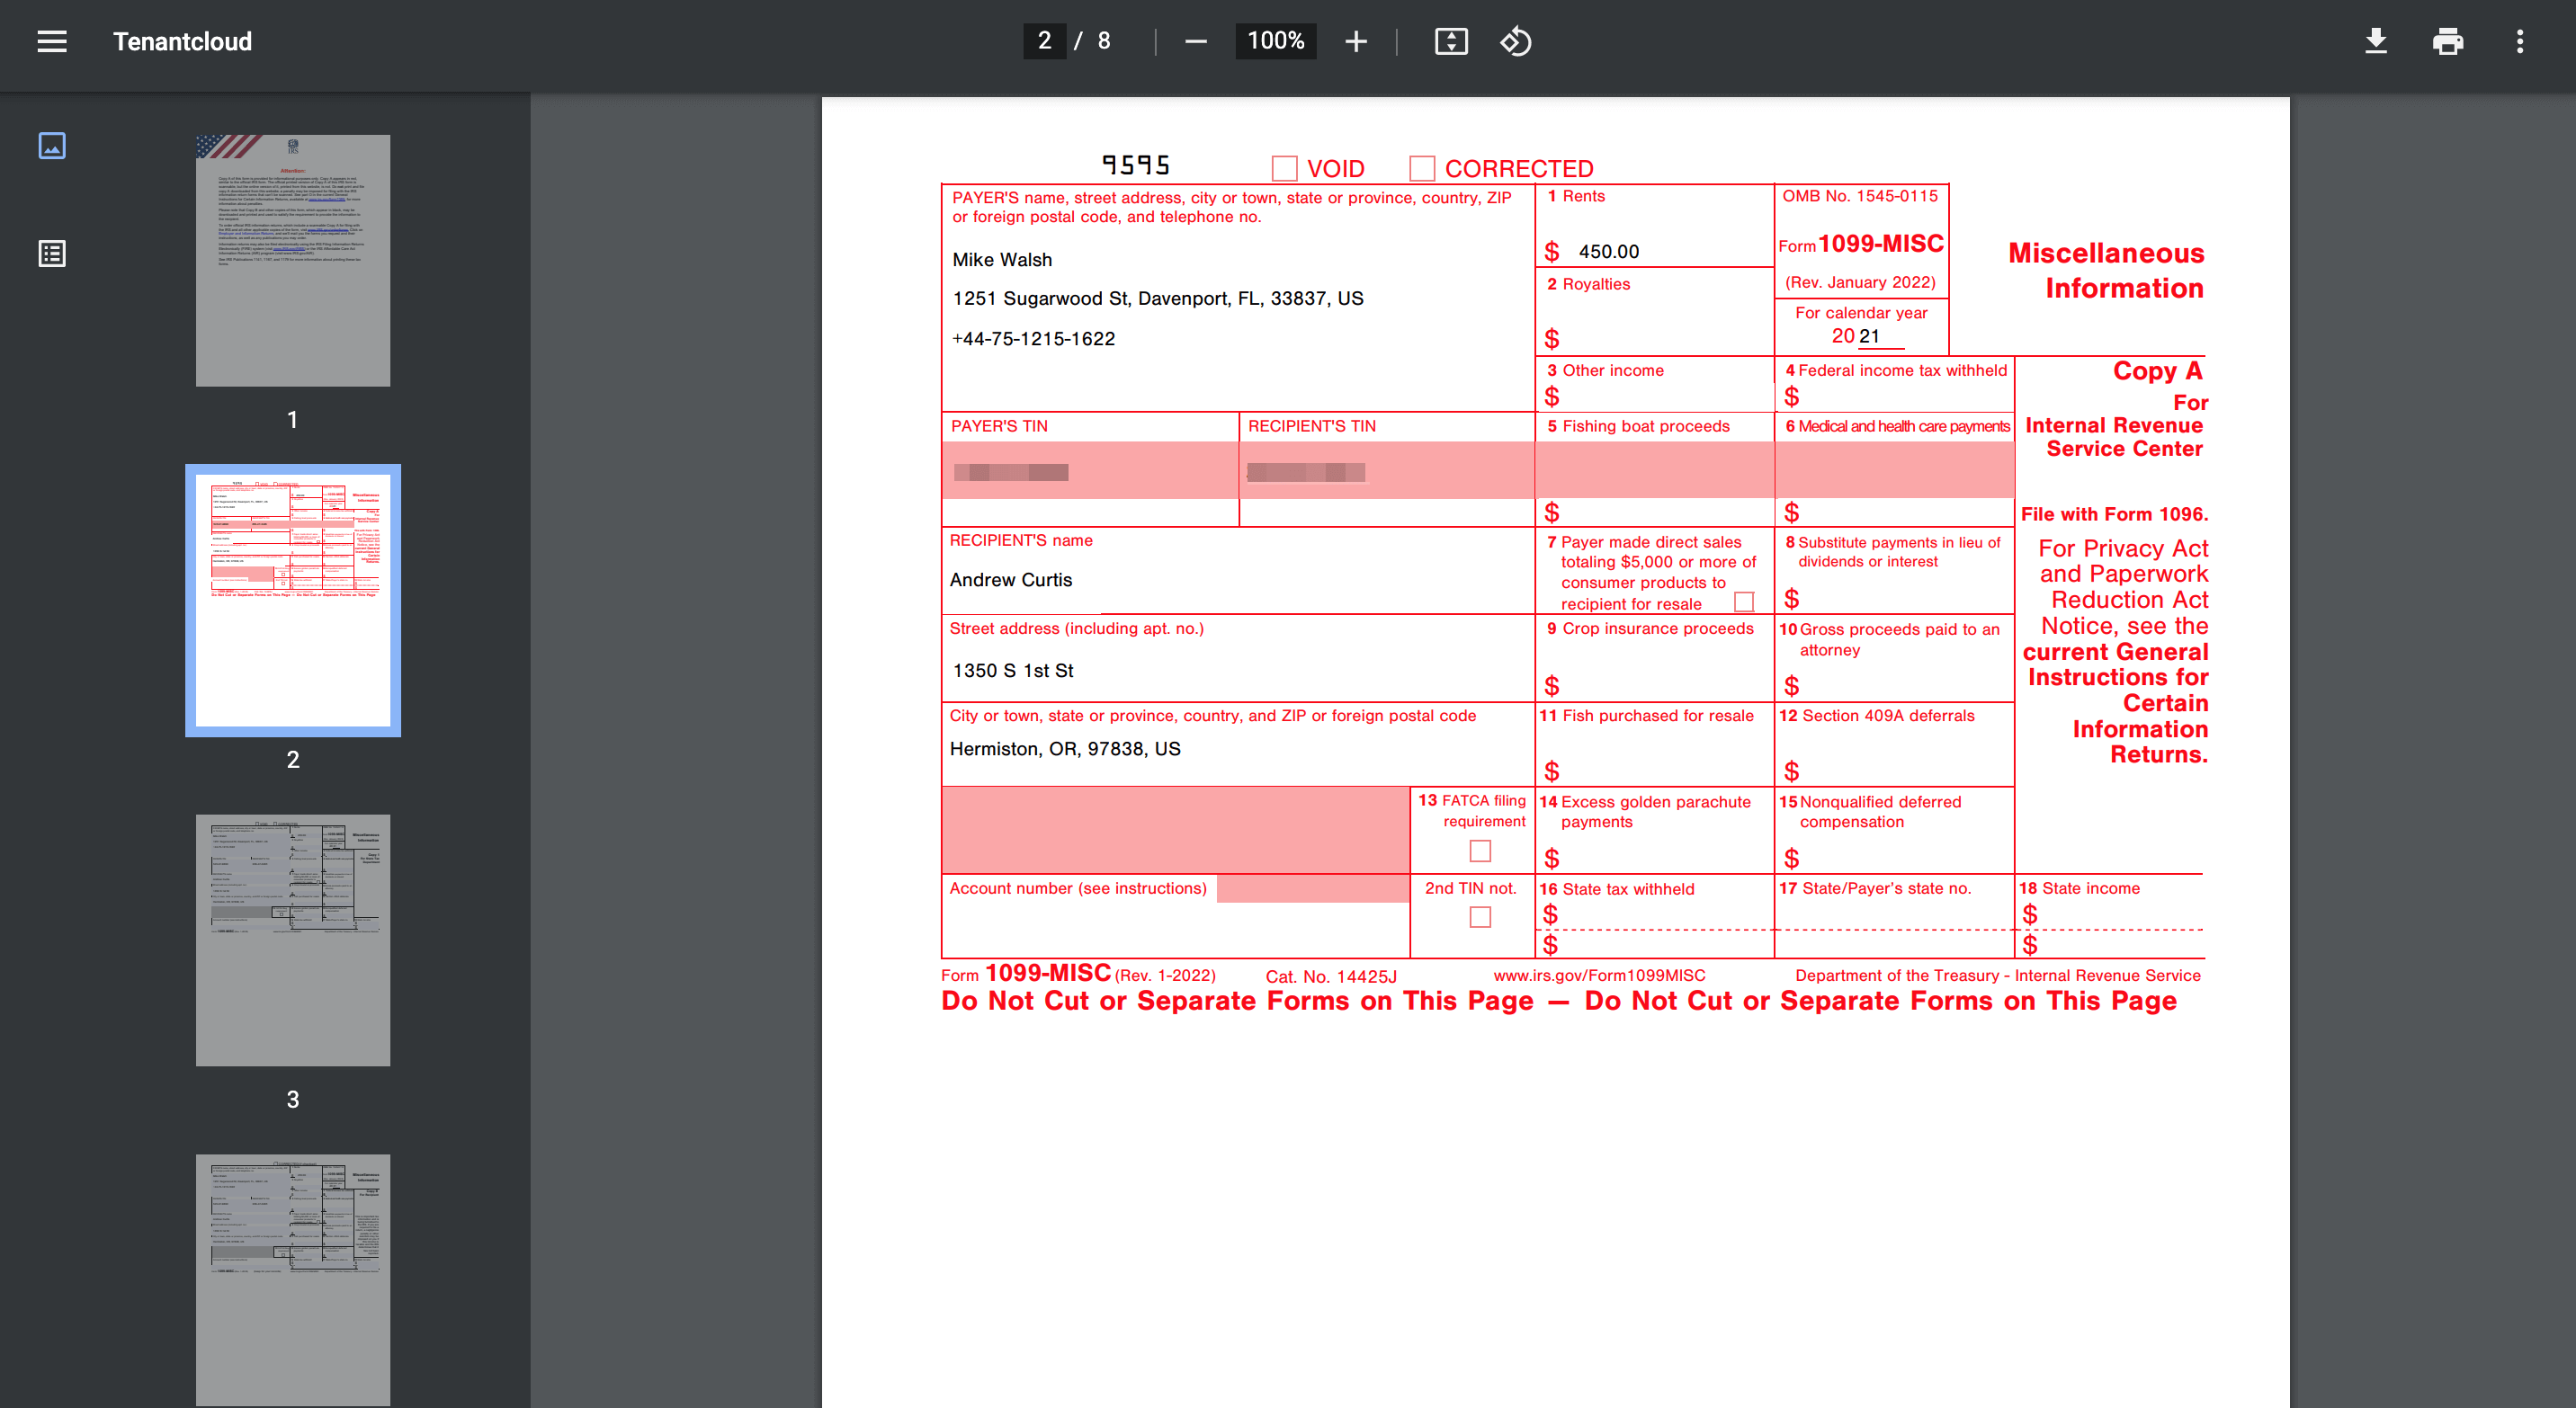Click the 17 State/Payer's state no. label
Screen dimensions: 2576x1408
tap(1874, 888)
